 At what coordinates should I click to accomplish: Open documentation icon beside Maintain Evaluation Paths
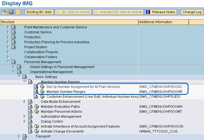(31, 107)
